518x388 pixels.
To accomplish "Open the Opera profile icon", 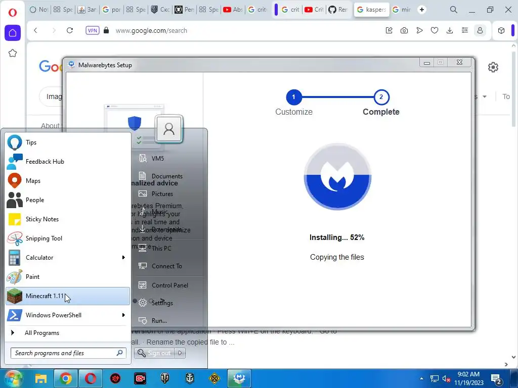I will point(480,30).
